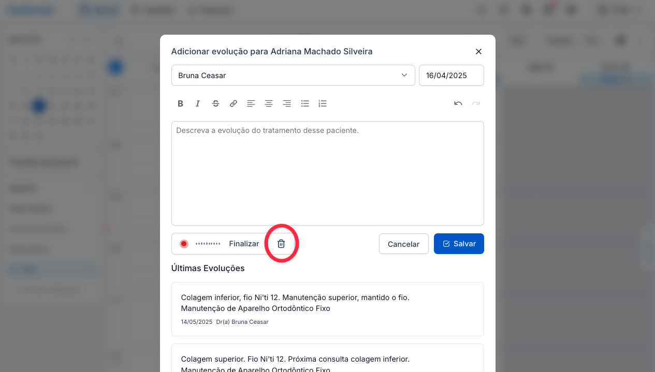This screenshot has height=372, width=655.
Task: Undo the last edit
Action: point(458,103)
